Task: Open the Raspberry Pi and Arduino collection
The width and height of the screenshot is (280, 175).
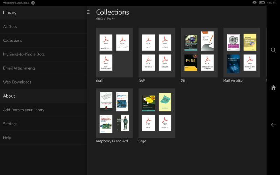Action: 114,113
